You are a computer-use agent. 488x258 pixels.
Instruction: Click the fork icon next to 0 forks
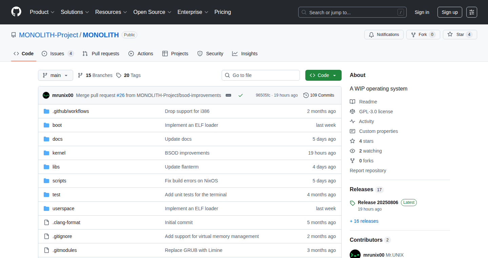(x=352, y=161)
